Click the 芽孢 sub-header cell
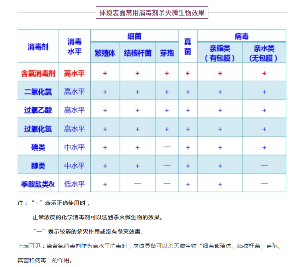This screenshot has height=267, width=297. coord(167,53)
